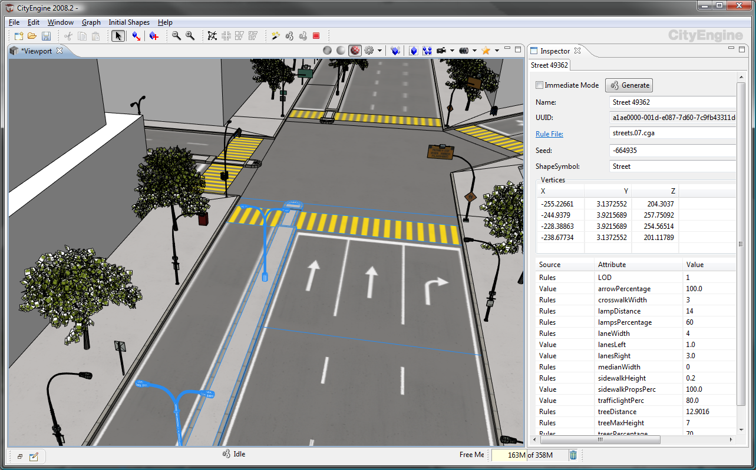Image resolution: width=756 pixels, height=470 pixels.
Task: Click the zoom in magnifier
Action: click(x=190, y=36)
